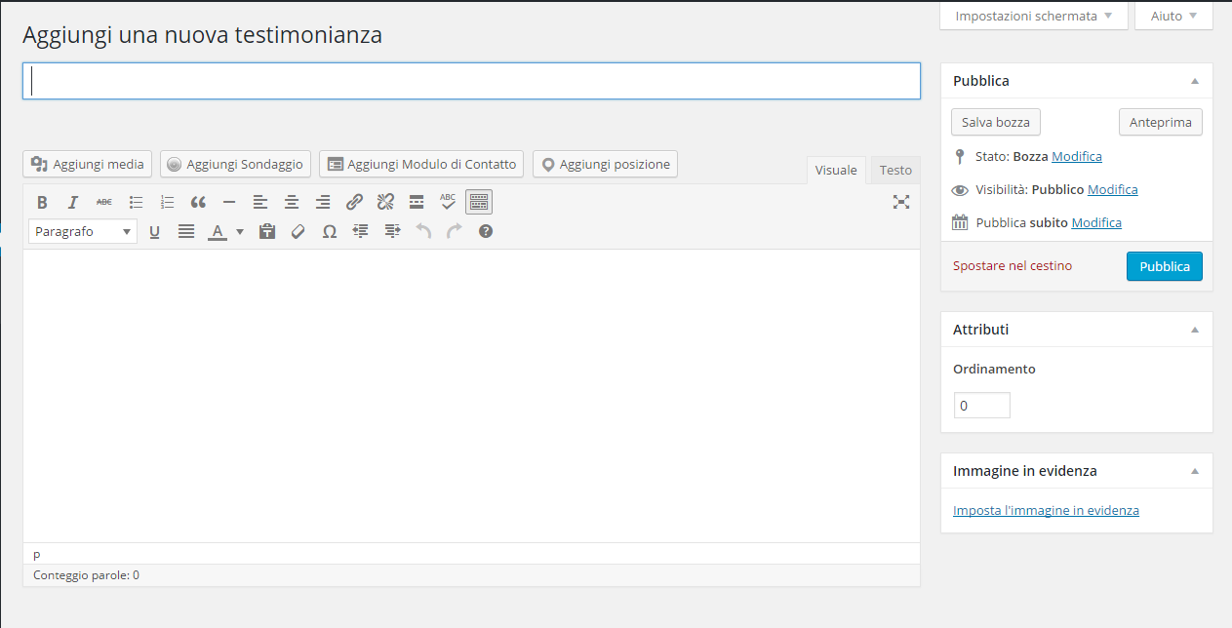The width and height of the screenshot is (1232, 628).
Task: Expand the Impostazioni schermata panel
Action: 1033,16
